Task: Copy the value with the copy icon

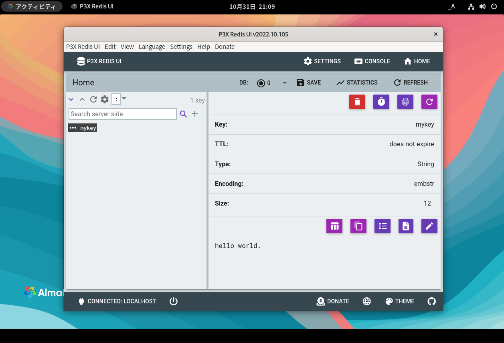Action: point(358,226)
